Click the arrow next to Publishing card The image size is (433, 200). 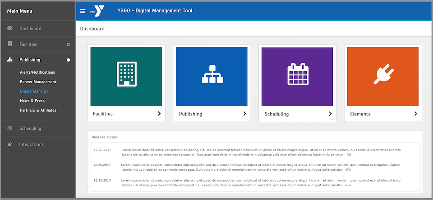coord(244,114)
